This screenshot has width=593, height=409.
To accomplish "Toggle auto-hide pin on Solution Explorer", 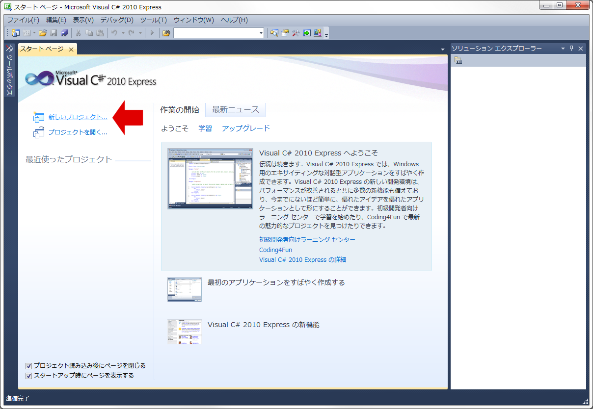I will tap(571, 49).
